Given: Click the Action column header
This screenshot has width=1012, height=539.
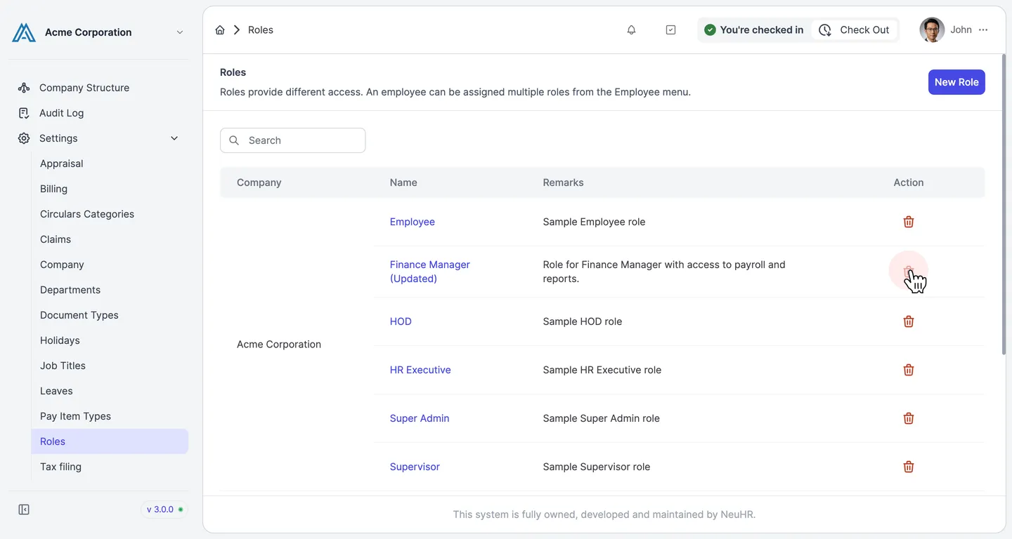Looking at the screenshot, I should pos(909,182).
